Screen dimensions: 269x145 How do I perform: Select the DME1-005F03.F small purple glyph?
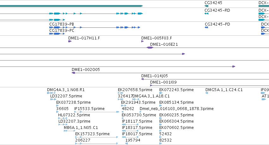click(142, 41)
